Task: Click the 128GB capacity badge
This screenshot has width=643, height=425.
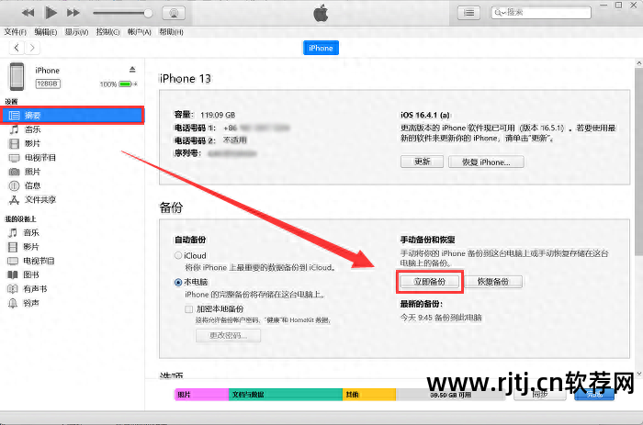Action: (x=48, y=84)
